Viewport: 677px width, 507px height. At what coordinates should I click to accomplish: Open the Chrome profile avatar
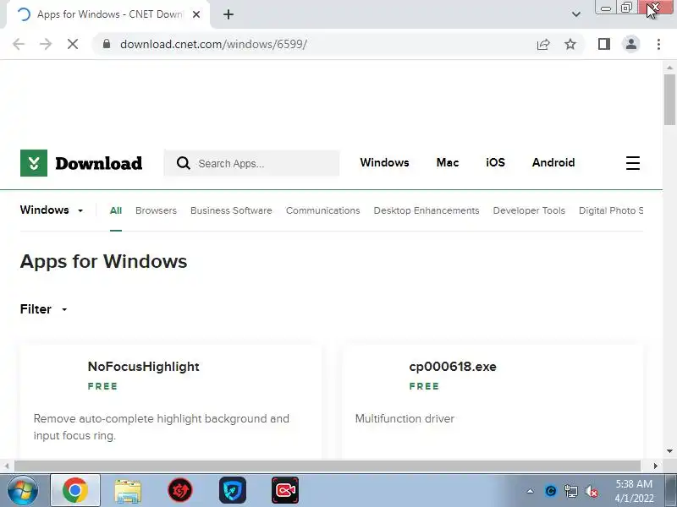[x=630, y=44]
